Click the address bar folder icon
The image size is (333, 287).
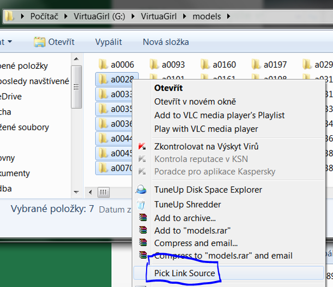(9, 16)
